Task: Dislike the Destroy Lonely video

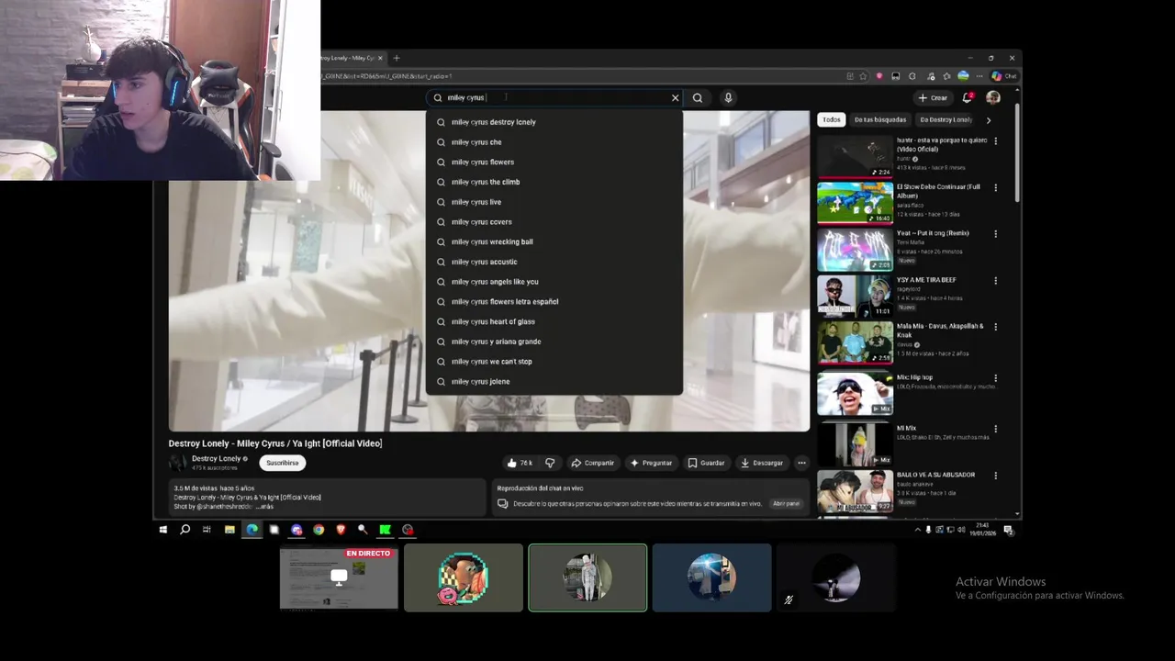Action: [550, 463]
